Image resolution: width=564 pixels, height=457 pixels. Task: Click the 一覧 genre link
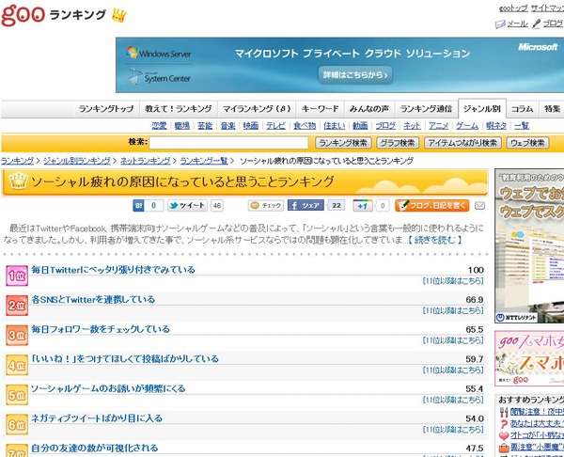point(522,126)
